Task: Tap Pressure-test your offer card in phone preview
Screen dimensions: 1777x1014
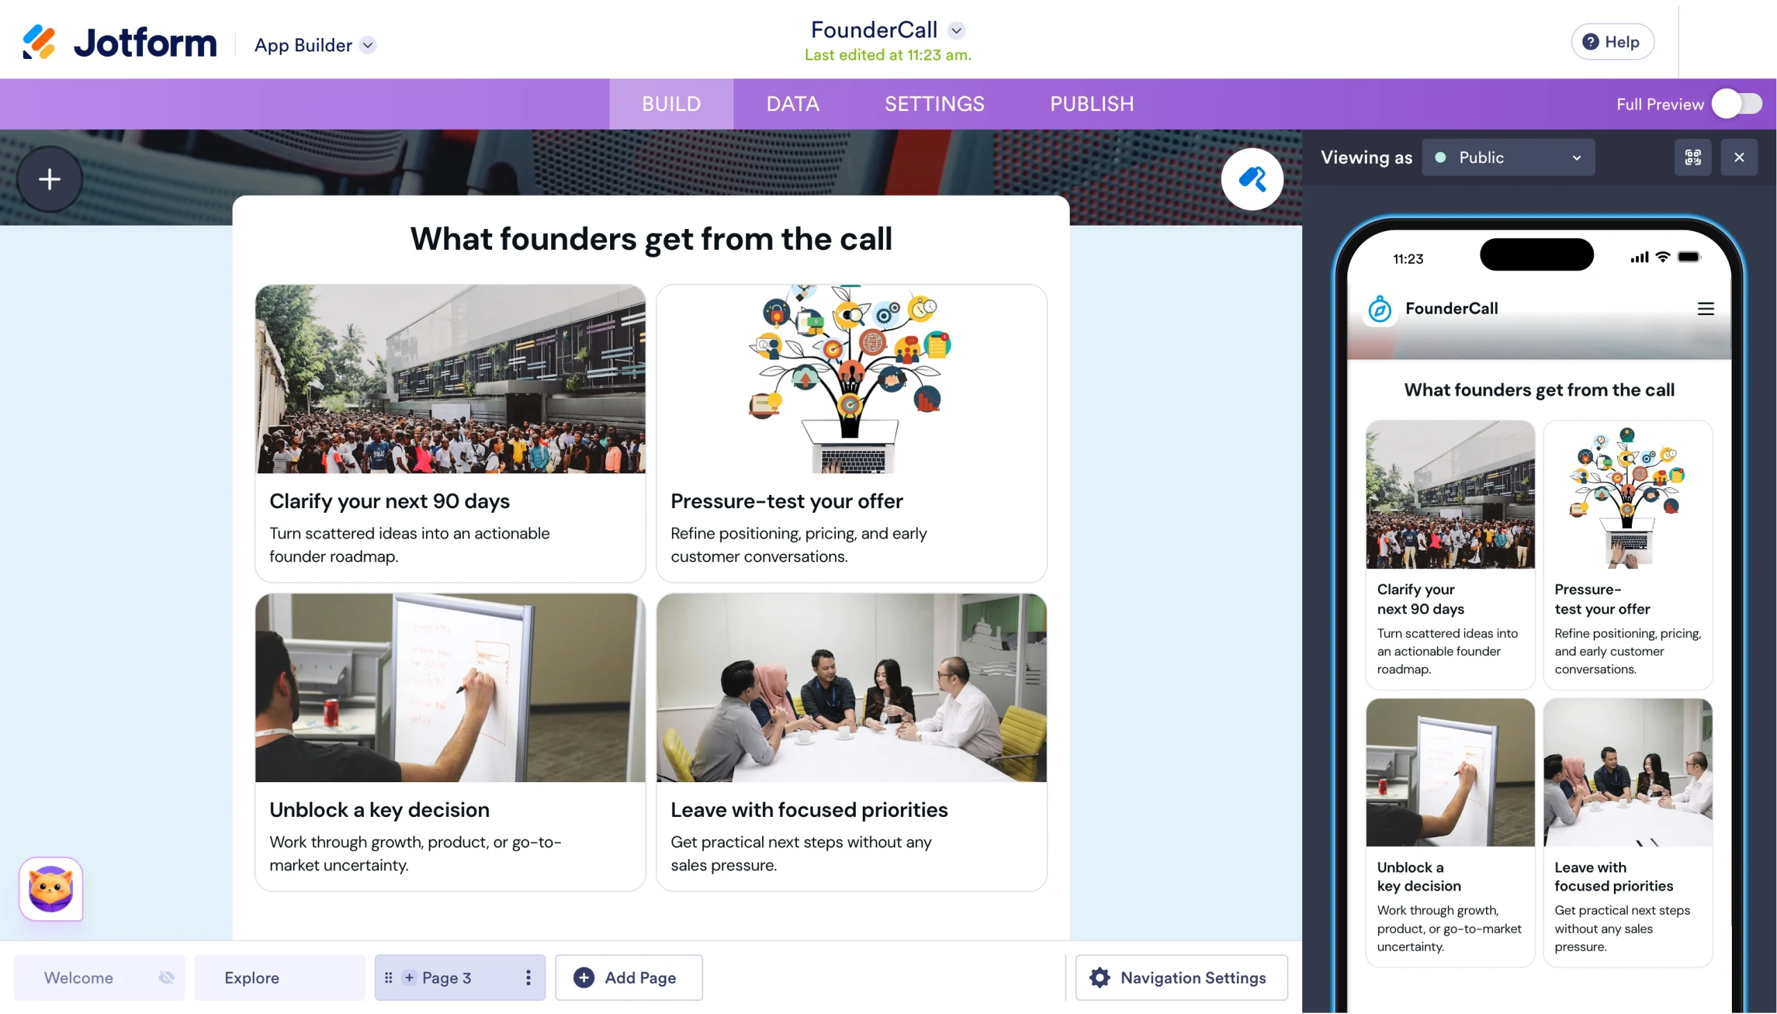Action: coord(1626,555)
